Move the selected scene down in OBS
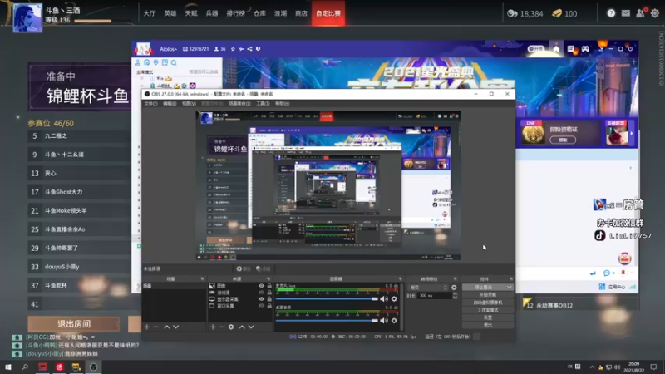 175,327
